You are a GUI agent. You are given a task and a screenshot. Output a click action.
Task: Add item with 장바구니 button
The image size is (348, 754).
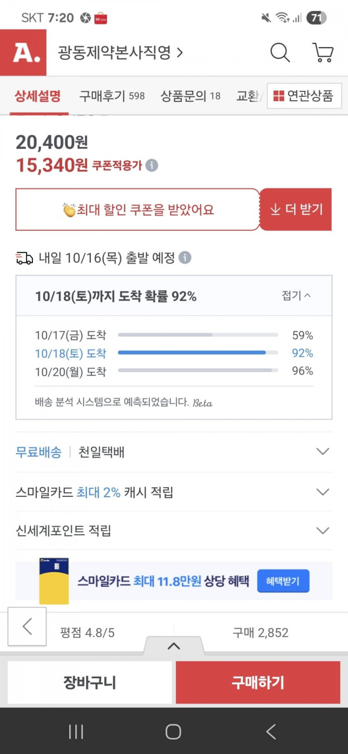pyautogui.click(x=90, y=682)
